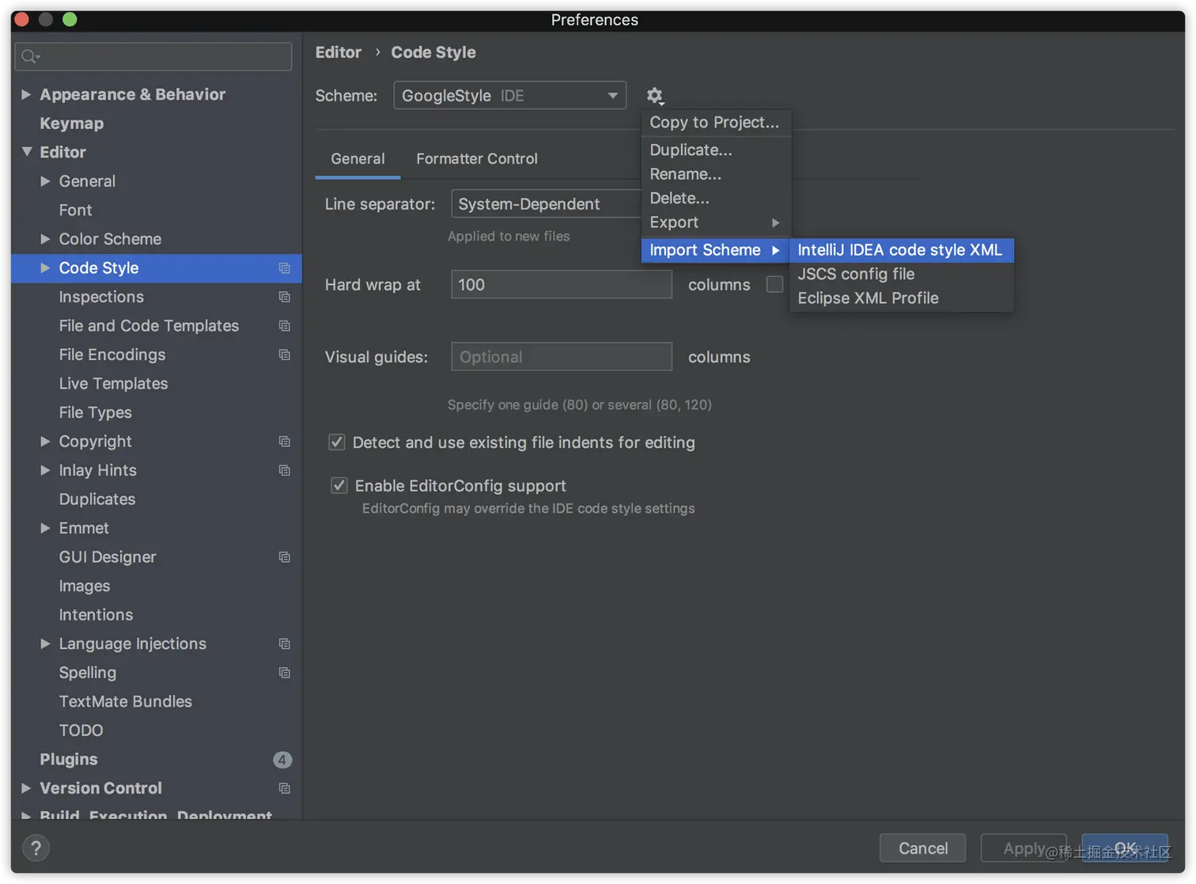Click project-level icon beside Version Control
This screenshot has width=1196, height=884.
pos(285,788)
